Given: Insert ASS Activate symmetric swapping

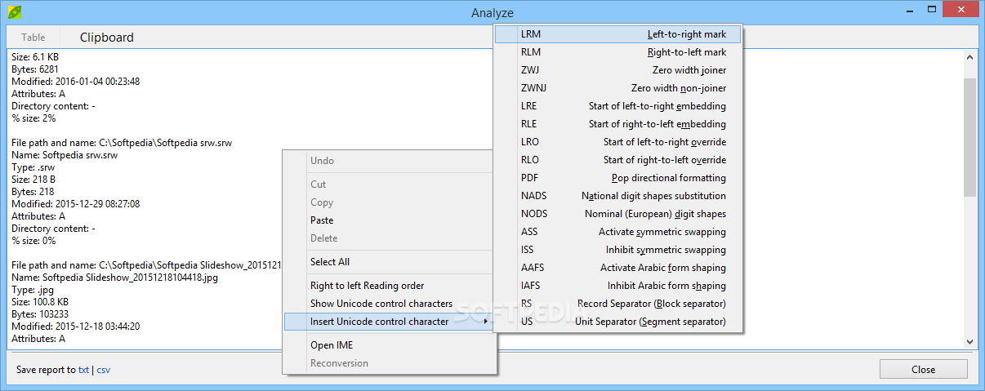Looking at the screenshot, I should click(x=618, y=232).
